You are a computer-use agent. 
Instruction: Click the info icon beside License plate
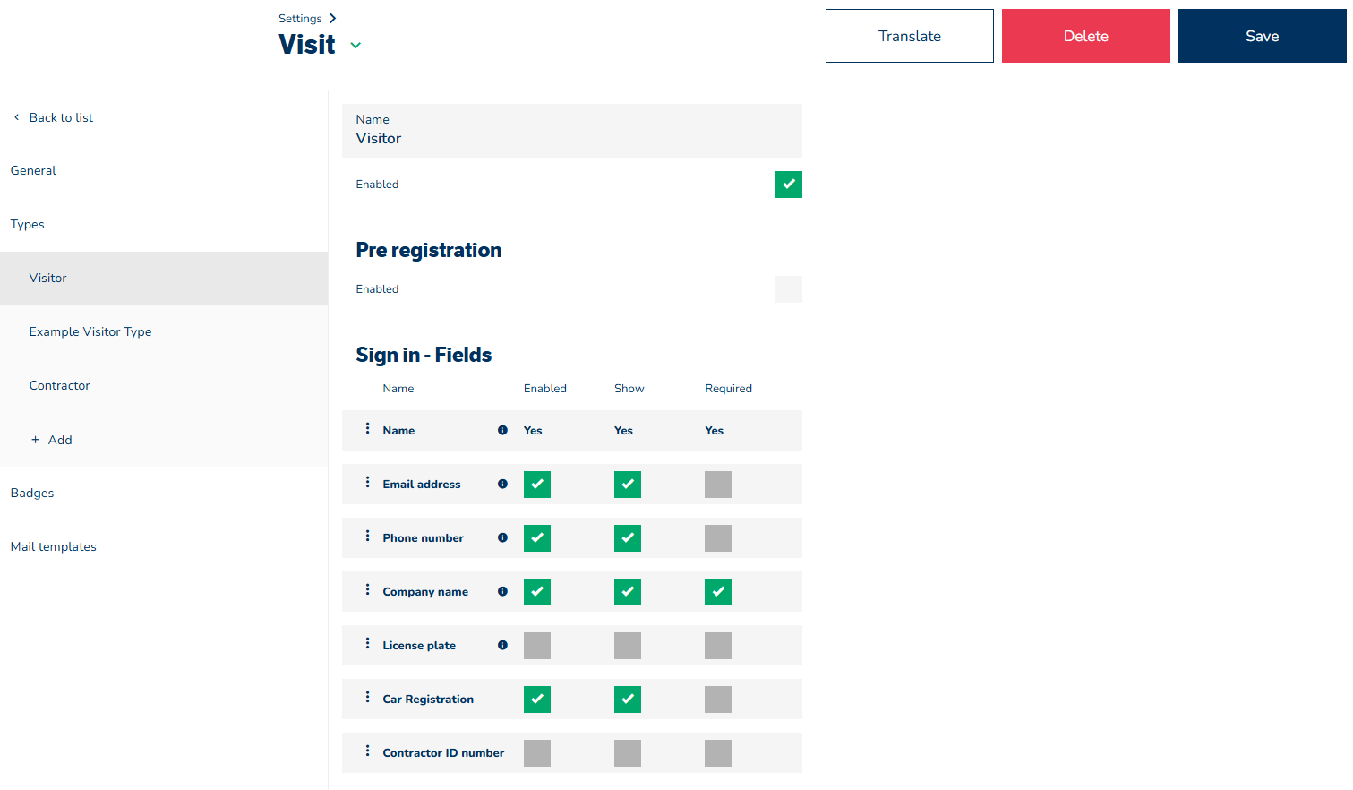tap(502, 646)
